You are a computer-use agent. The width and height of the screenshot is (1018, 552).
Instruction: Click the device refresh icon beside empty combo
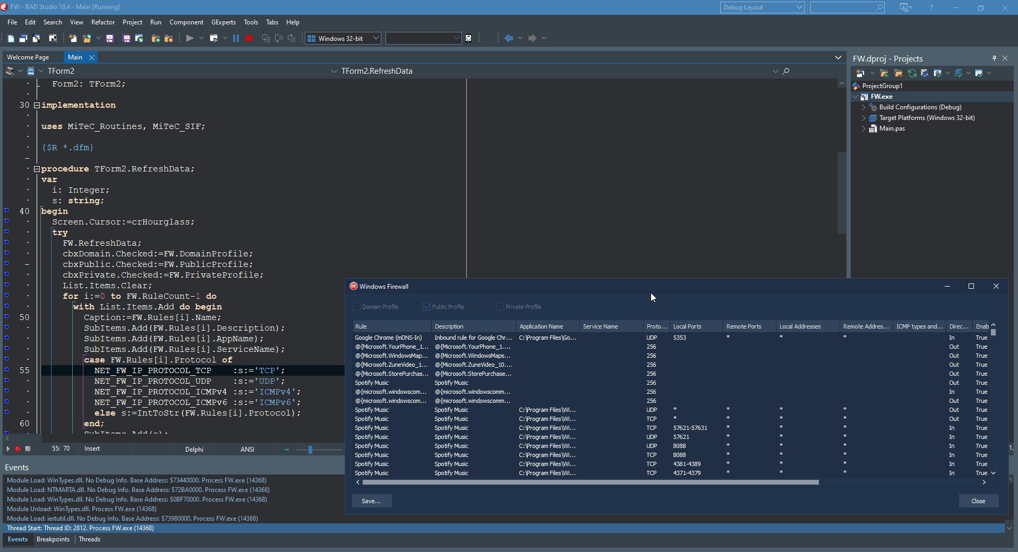click(x=468, y=38)
